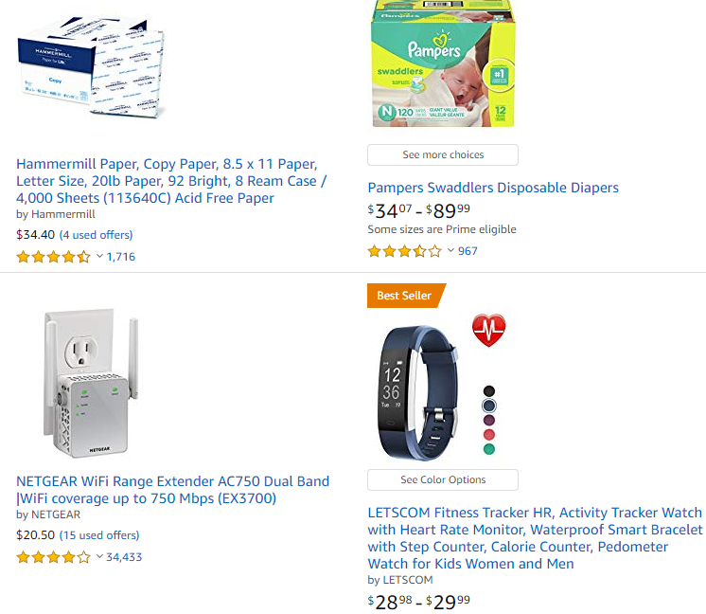The height and width of the screenshot is (614, 706).
Task: Select the red color swatch
Action: (x=489, y=435)
